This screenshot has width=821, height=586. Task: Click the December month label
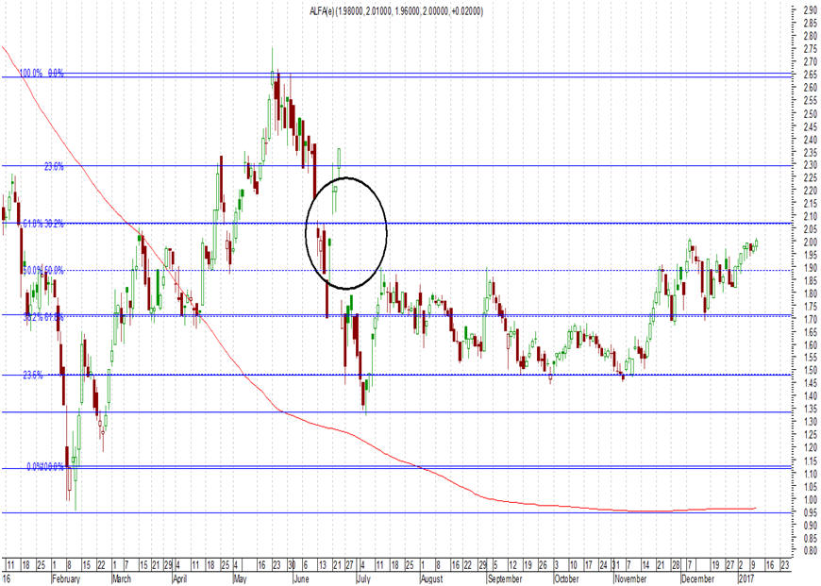697,578
